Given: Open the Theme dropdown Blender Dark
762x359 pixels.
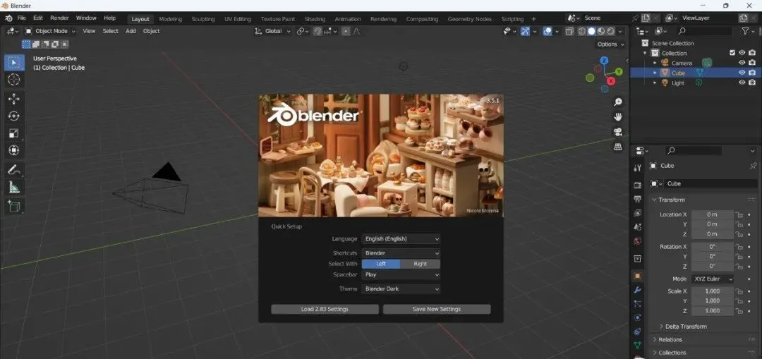Looking at the screenshot, I should pos(401,289).
